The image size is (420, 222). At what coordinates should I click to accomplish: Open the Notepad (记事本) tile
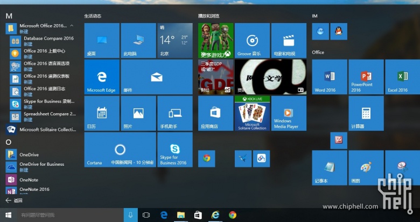[330, 167]
